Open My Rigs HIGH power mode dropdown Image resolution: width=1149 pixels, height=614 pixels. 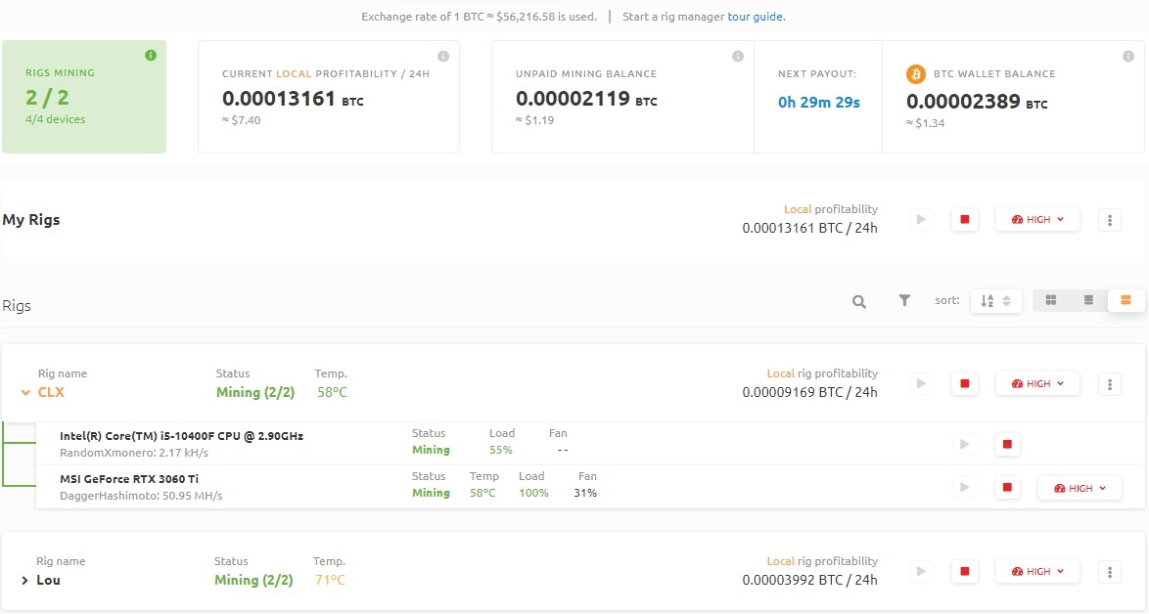pos(1036,220)
